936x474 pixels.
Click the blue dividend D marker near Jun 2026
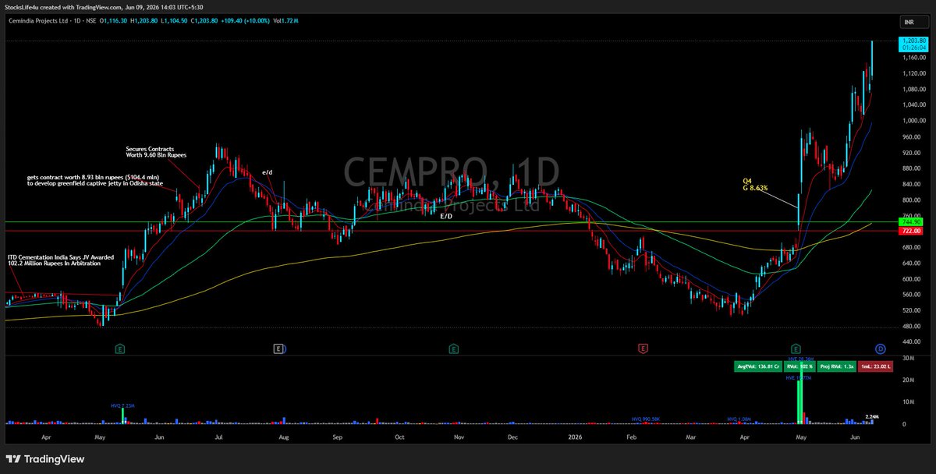880,348
